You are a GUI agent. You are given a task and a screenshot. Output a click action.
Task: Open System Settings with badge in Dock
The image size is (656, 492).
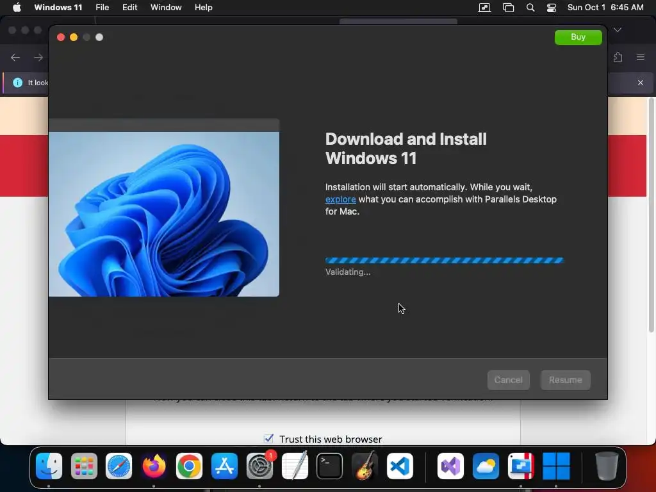[x=259, y=466]
